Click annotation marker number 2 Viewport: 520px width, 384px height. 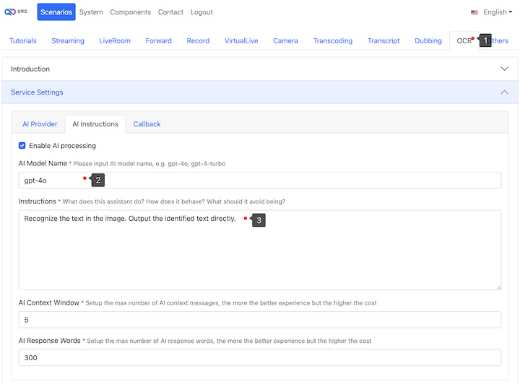[x=98, y=180]
